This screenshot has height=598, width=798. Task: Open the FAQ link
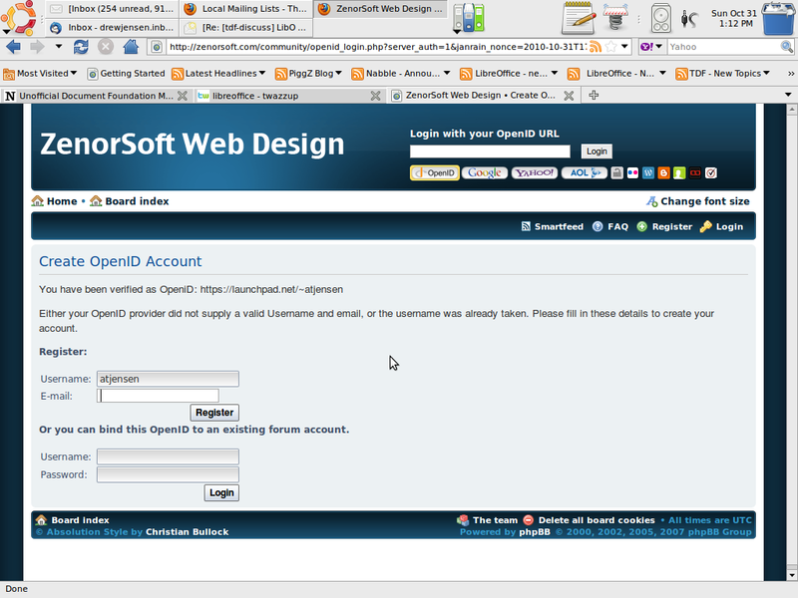click(610, 227)
